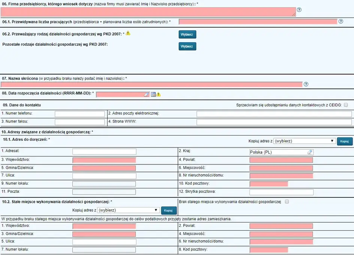Click the warning icon beside the start date
The height and width of the screenshot is (255, 354).
tap(159, 94)
